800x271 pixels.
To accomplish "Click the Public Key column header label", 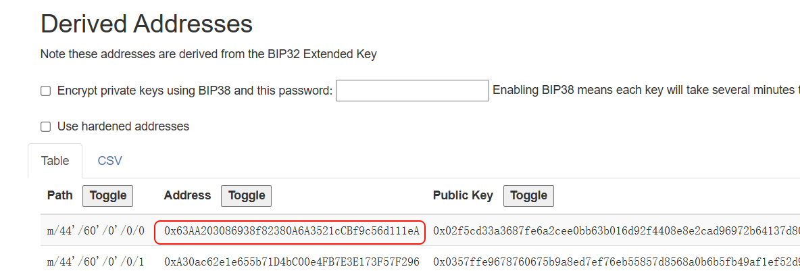I will pos(463,195).
